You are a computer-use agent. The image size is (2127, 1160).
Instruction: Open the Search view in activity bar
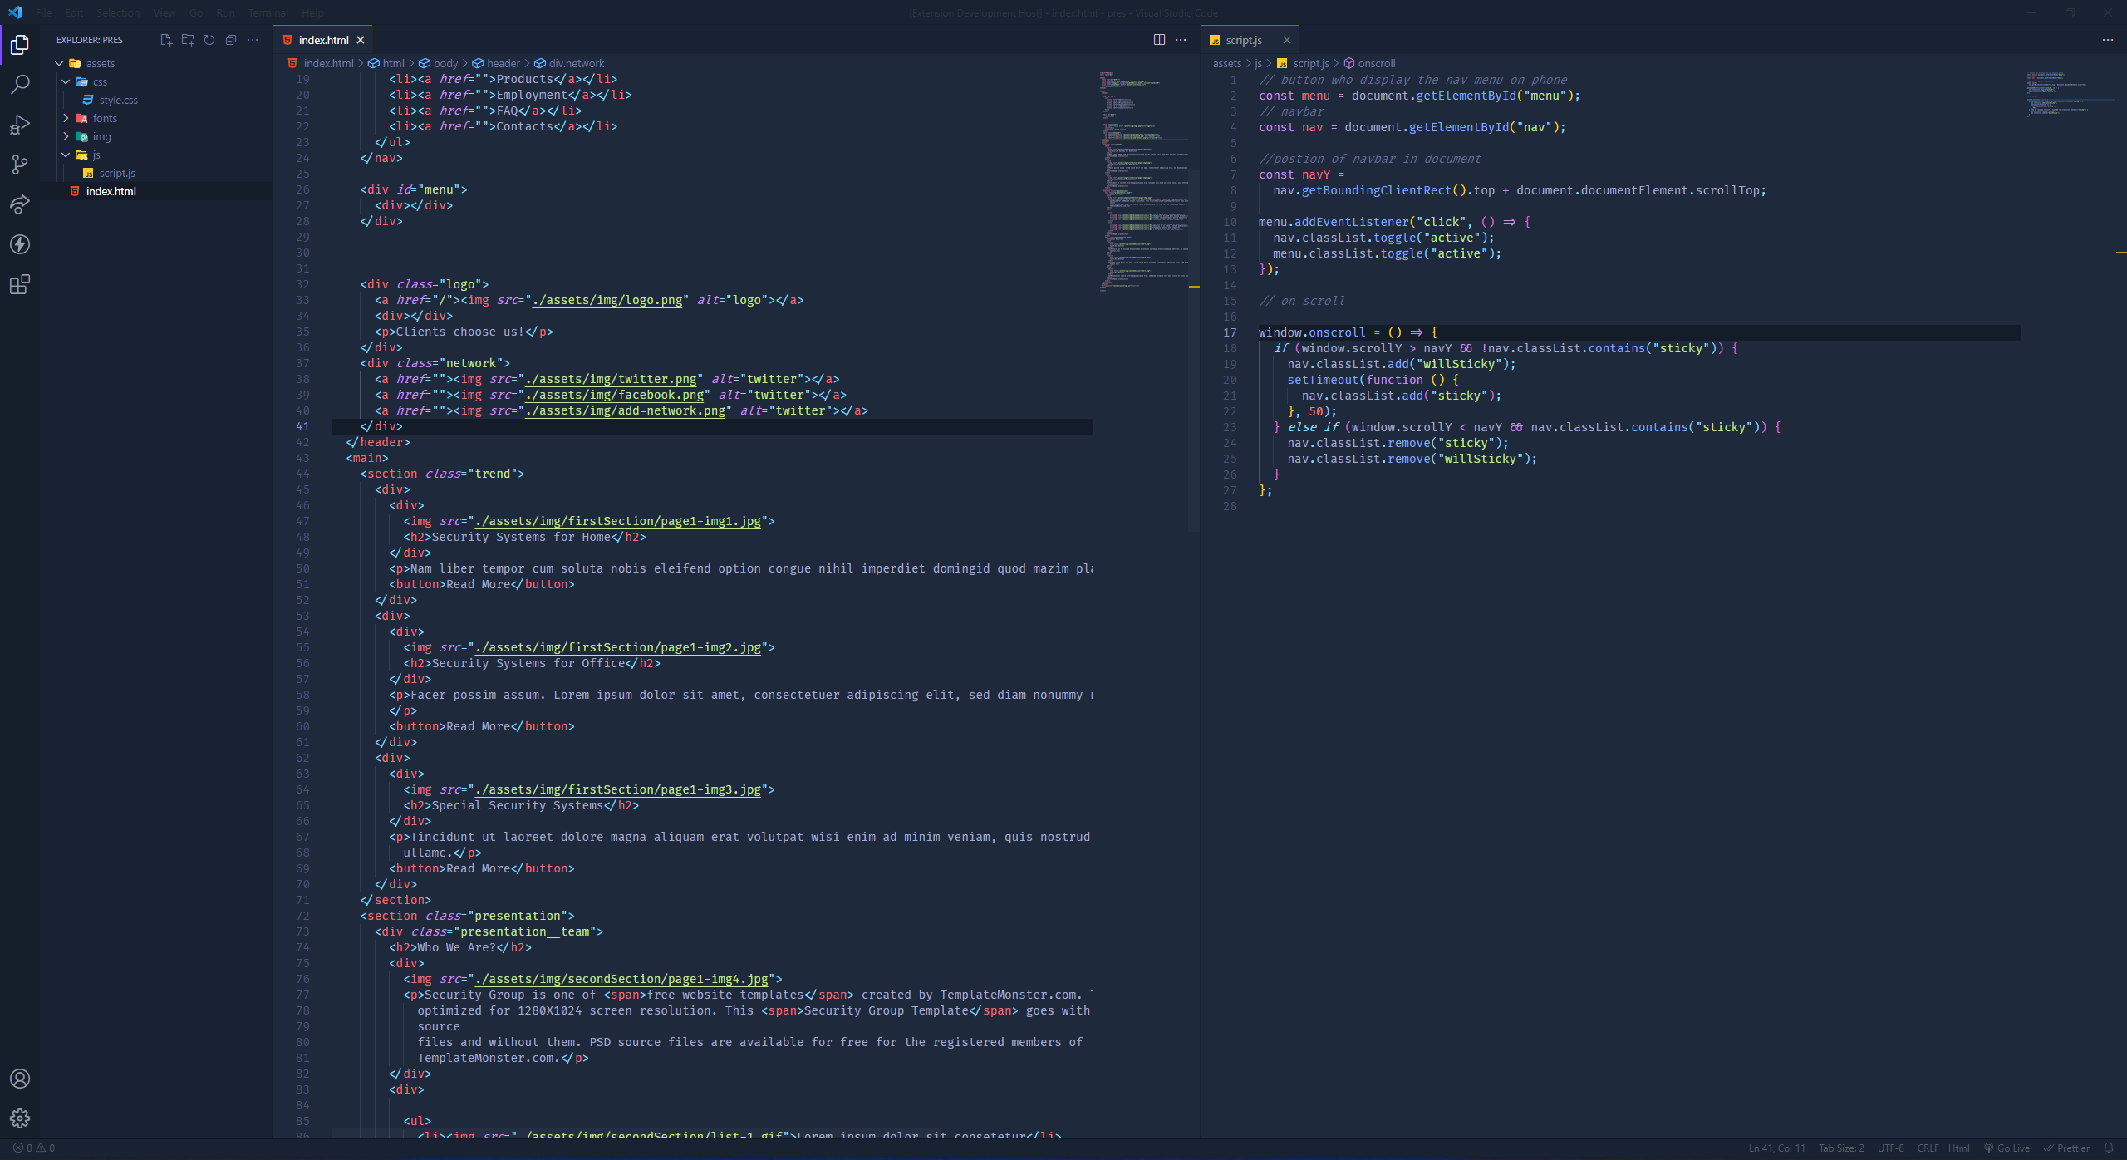click(x=20, y=84)
